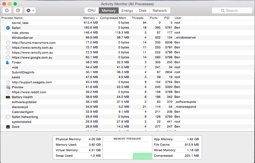
Task: Select the mds process row
Action: 127,67
